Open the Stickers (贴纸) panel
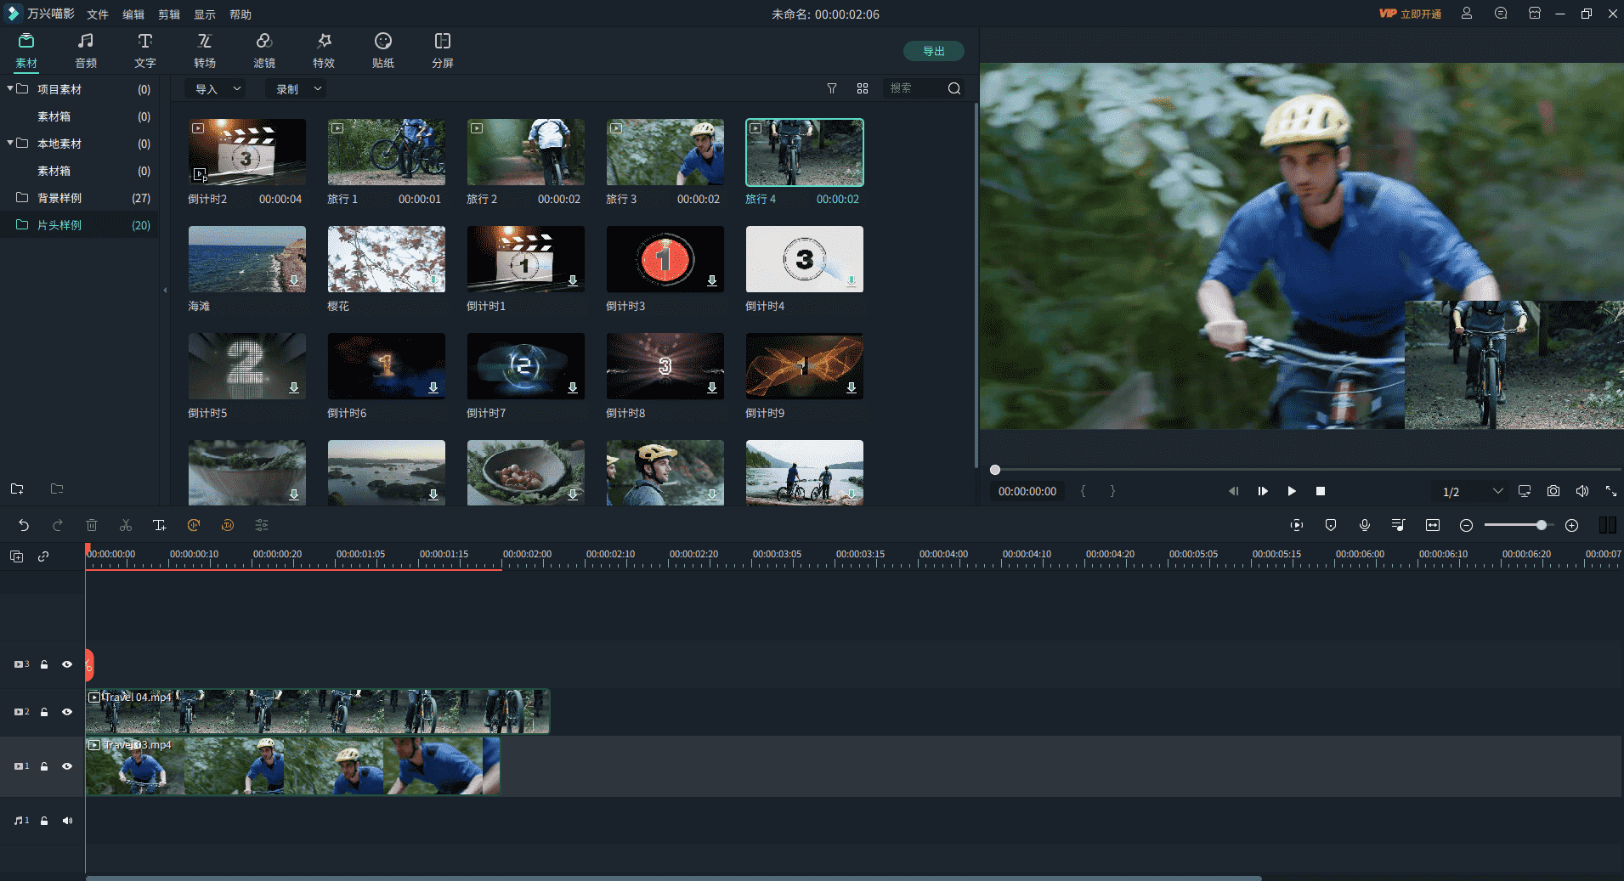1624x881 pixels. click(x=383, y=50)
